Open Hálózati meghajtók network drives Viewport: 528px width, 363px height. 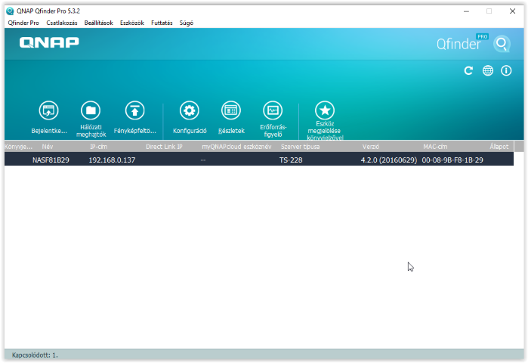pos(91,111)
